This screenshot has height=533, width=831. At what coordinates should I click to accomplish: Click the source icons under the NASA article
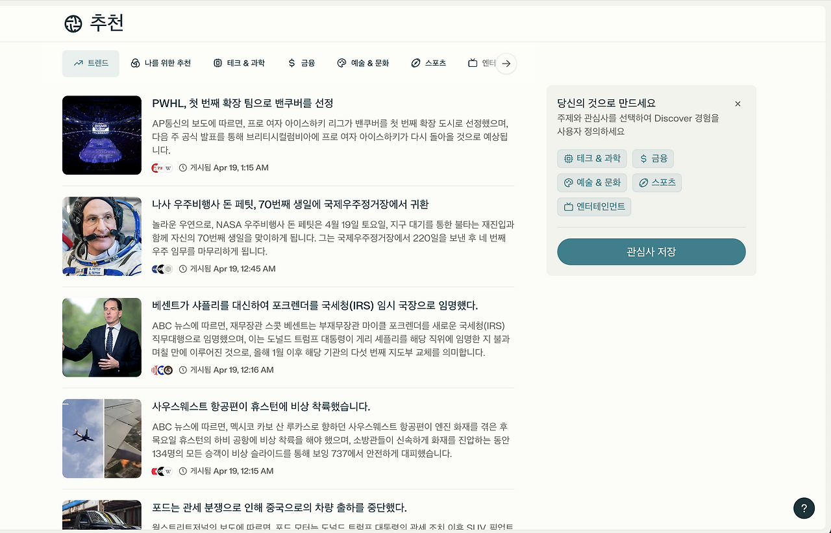[162, 269]
